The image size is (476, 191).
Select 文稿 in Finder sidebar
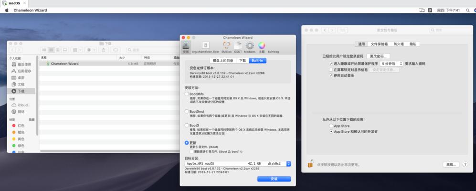tap(18, 85)
